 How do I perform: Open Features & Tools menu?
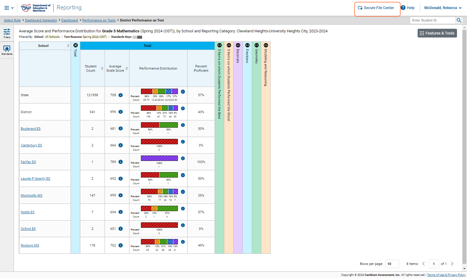(437, 33)
